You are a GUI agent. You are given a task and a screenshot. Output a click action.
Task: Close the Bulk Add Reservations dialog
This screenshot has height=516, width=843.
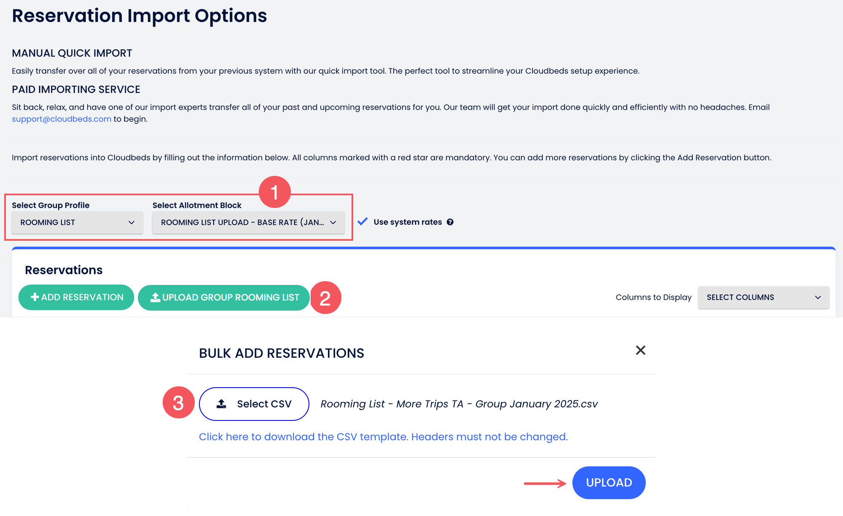click(640, 350)
